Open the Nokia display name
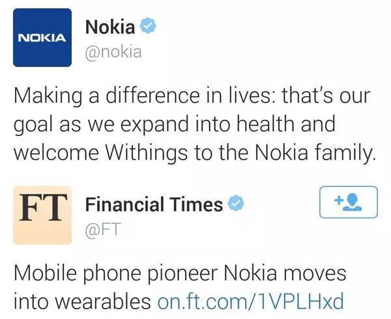This screenshot has height=319, width=391. (111, 27)
